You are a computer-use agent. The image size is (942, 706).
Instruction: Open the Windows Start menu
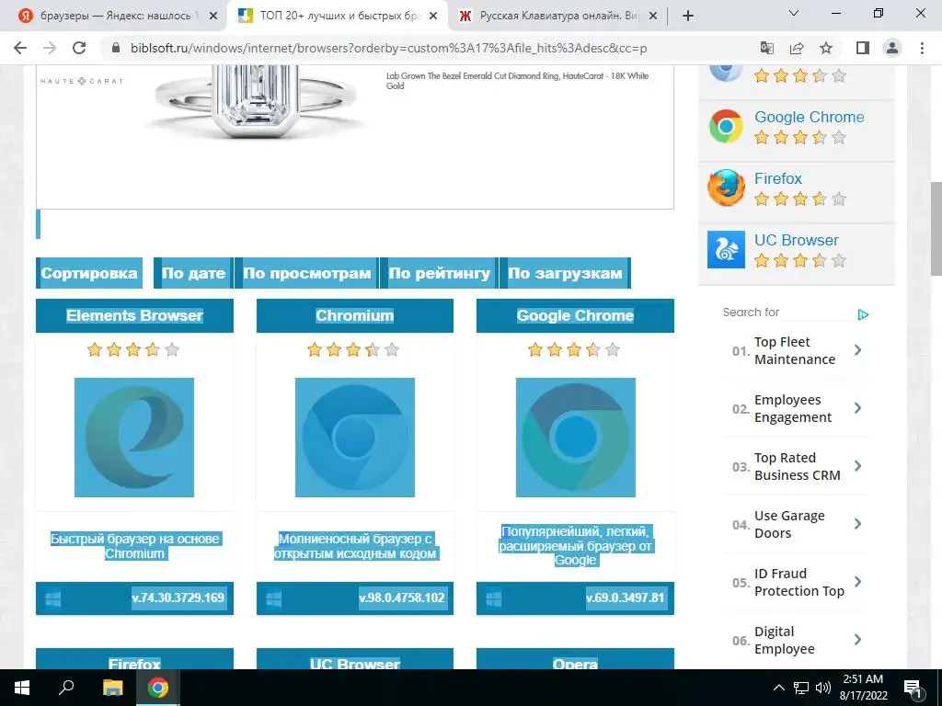(x=22, y=688)
